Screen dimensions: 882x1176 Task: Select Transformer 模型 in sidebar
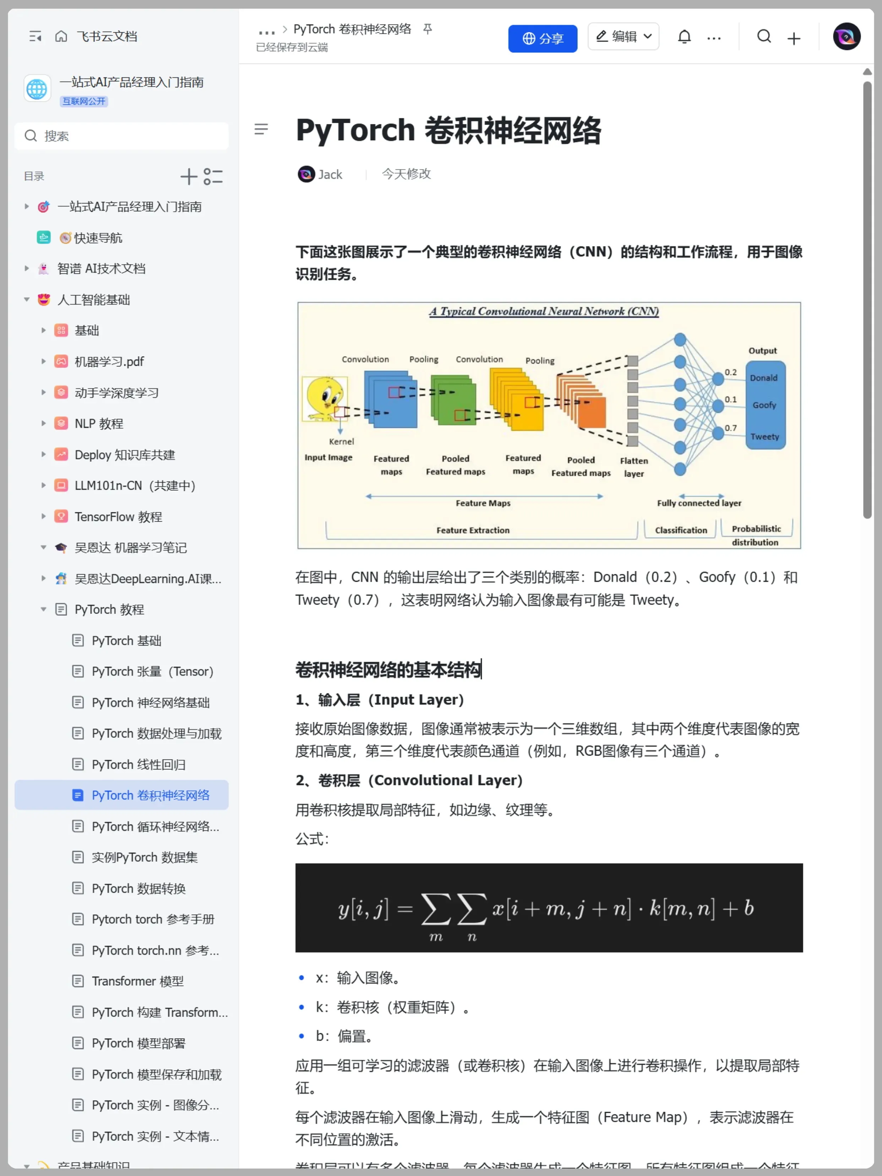click(x=138, y=981)
